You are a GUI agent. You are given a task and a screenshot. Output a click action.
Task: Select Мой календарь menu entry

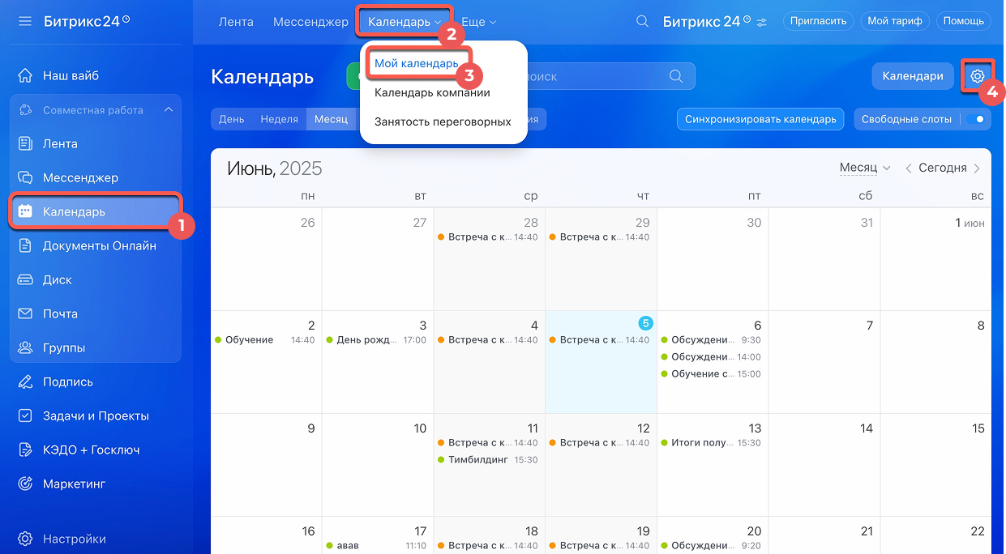pyautogui.click(x=416, y=63)
